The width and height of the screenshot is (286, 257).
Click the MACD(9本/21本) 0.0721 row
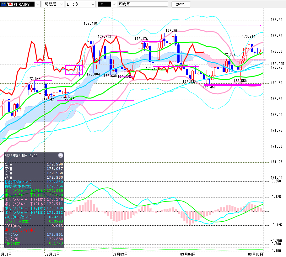pyautogui.click(x=34, y=217)
